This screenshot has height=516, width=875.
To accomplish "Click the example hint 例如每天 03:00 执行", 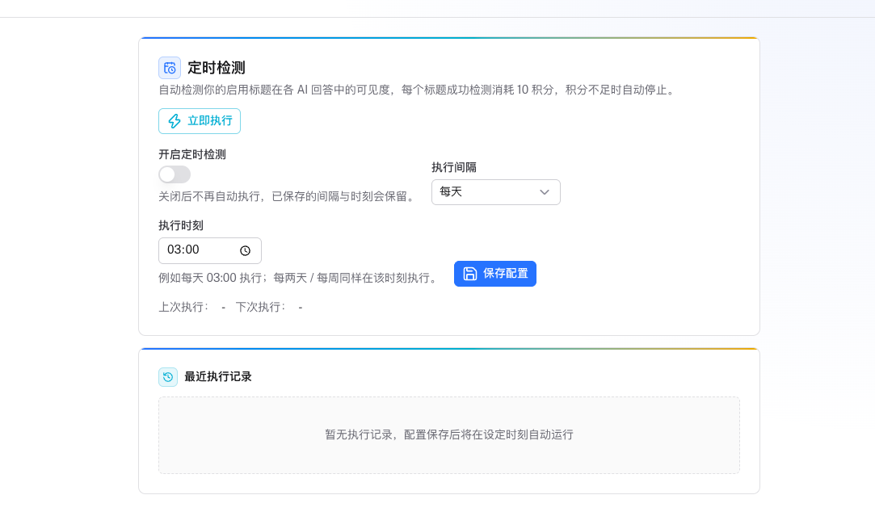I will [x=299, y=278].
